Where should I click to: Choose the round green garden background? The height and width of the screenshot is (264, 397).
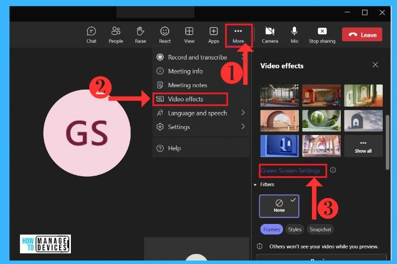coord(321,120)
